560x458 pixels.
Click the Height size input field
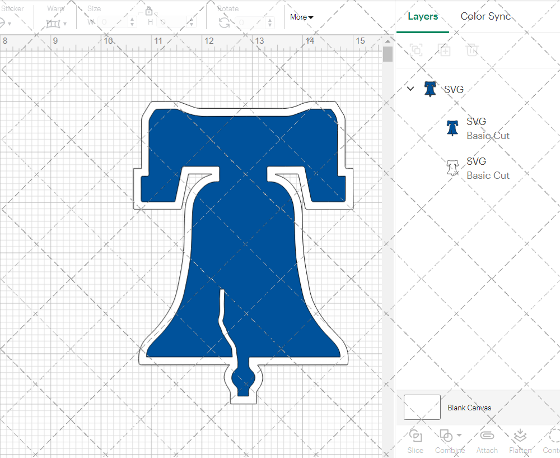(172, 22)
